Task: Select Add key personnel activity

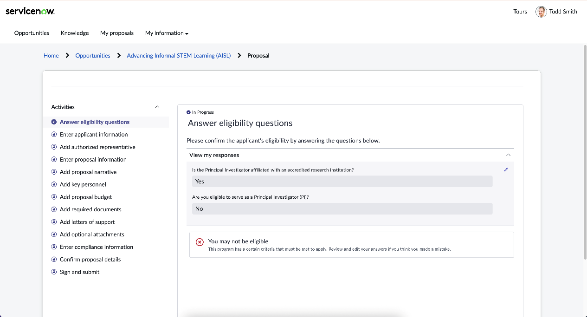Action: (83, 185)
